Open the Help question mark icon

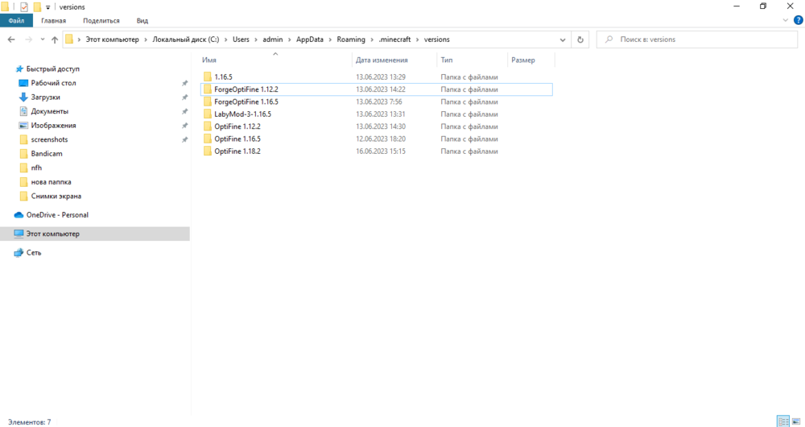799,21
